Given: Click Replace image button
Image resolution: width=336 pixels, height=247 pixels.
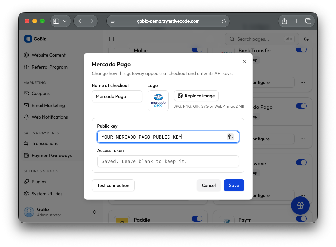Looking at the screenshot, I should (196, 96).
